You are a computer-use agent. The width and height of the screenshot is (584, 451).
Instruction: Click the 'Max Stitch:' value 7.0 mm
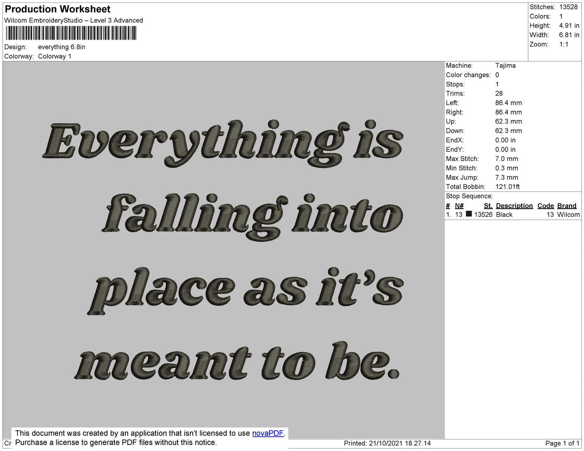pos(507,159)
